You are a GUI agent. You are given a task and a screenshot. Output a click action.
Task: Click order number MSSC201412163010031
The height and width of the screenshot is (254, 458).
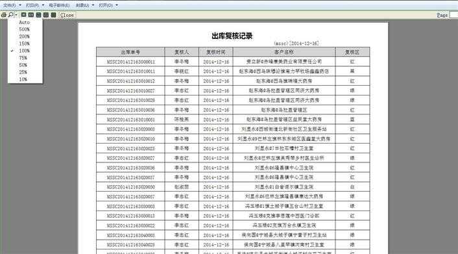tap(131, 120)
